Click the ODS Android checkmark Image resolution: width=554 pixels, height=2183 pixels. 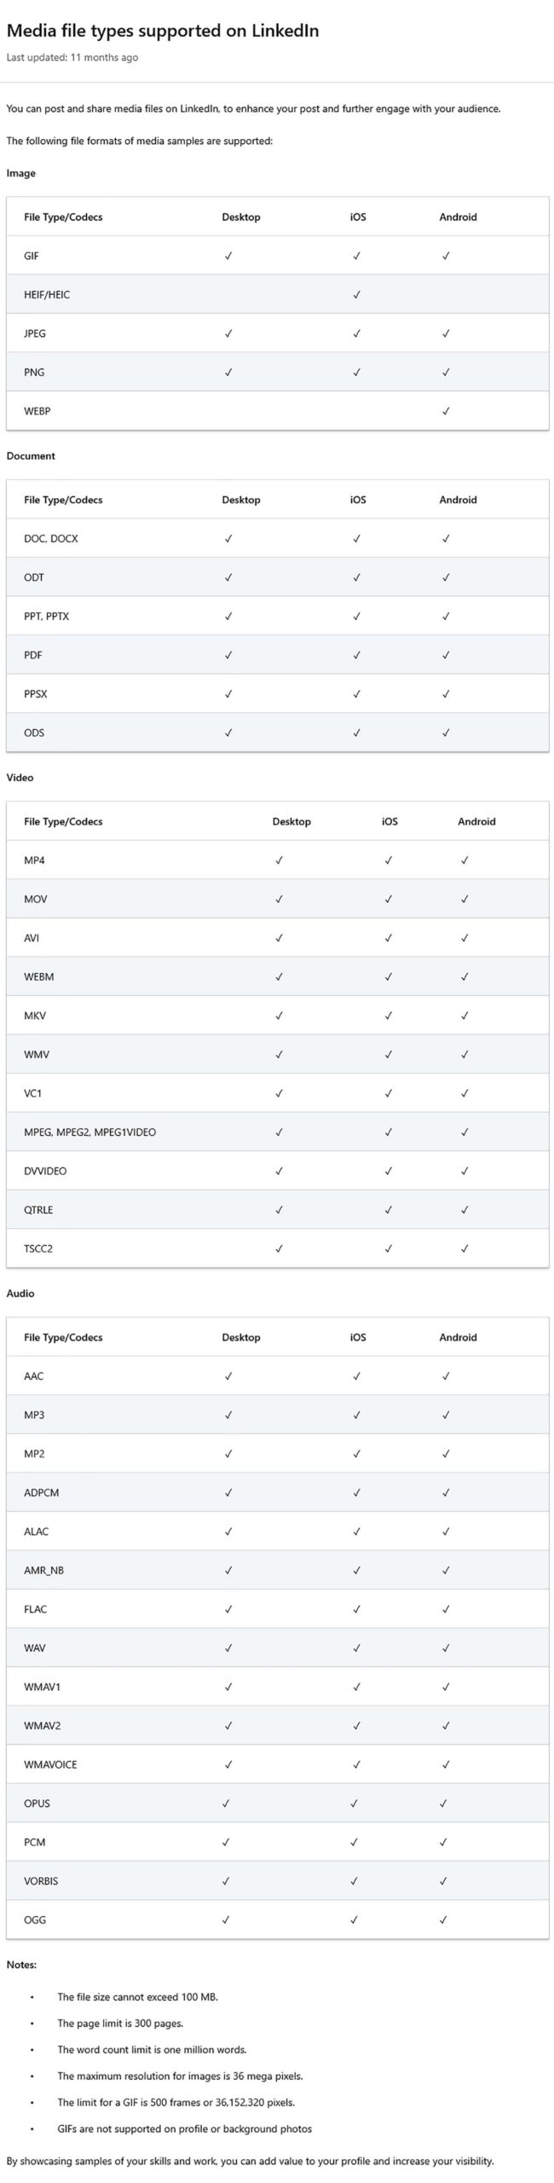446,732
